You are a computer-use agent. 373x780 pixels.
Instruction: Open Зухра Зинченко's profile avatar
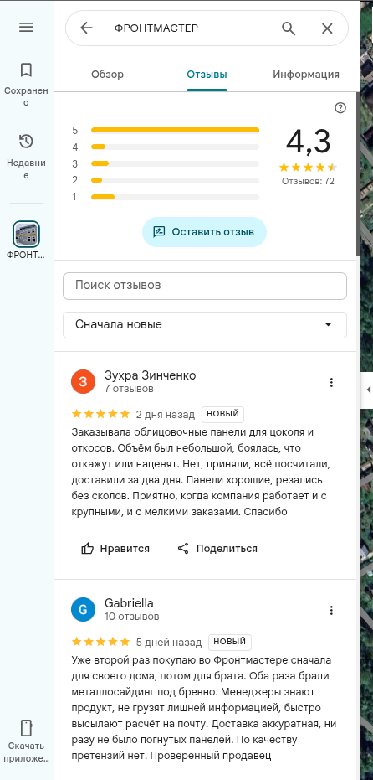click(x=84, y=381)
